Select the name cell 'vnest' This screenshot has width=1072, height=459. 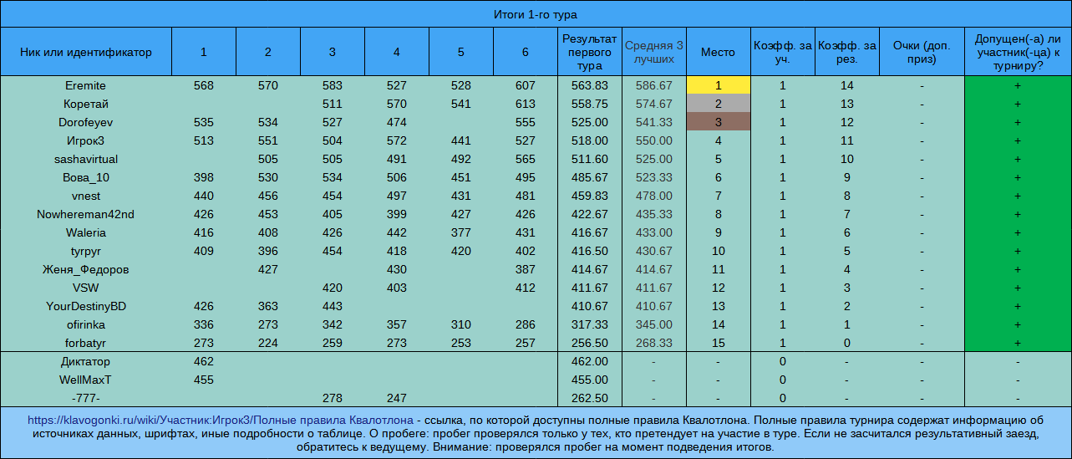point(86,196)
